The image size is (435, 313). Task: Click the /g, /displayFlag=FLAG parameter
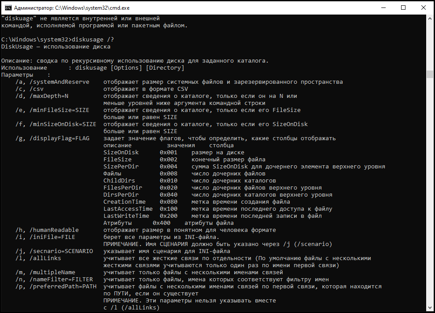coord(52,138)
